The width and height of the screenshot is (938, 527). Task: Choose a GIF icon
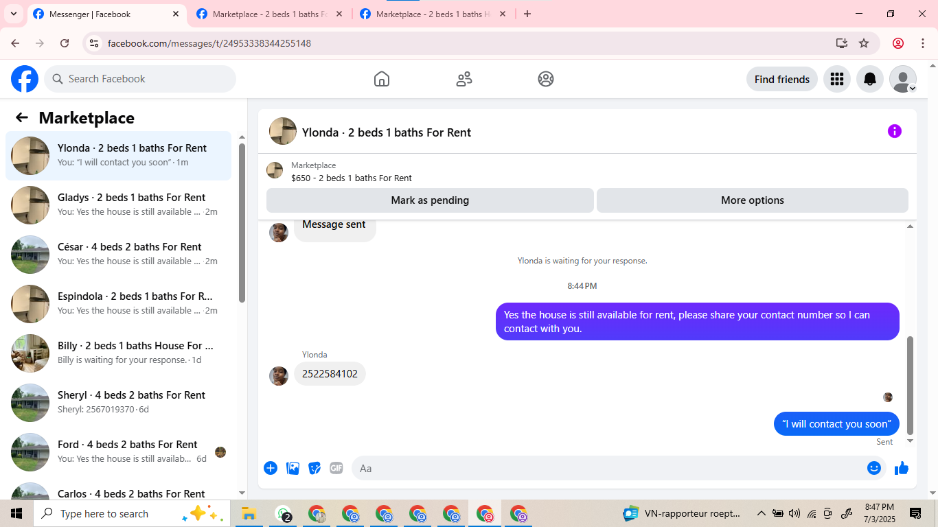(x=336, y=468)
